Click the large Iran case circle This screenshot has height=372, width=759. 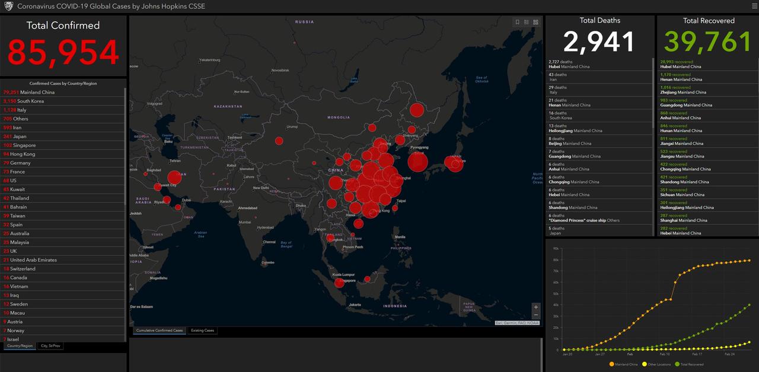point(174,177)
